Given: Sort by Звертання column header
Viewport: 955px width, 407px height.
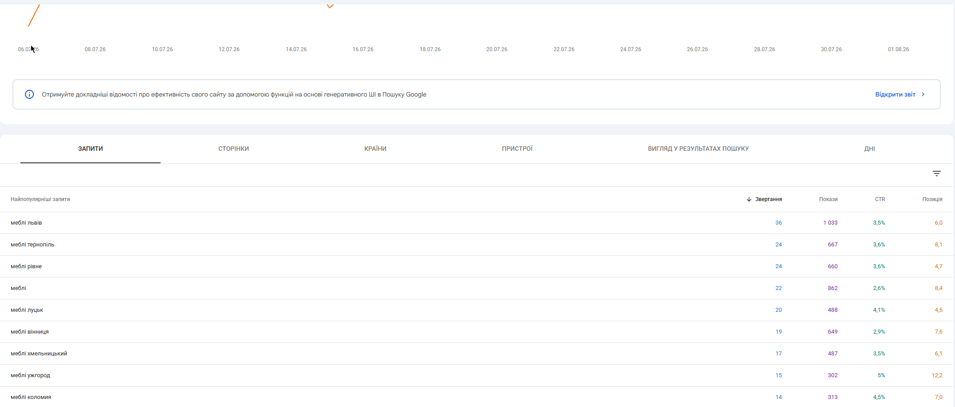Looking at the screenshot, I should point(768,199).
